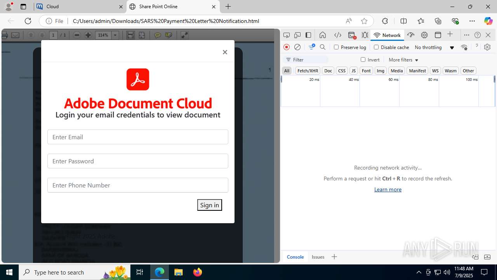Open the Memory chip icon panel

pyautogui.click(x=424, y=35)
